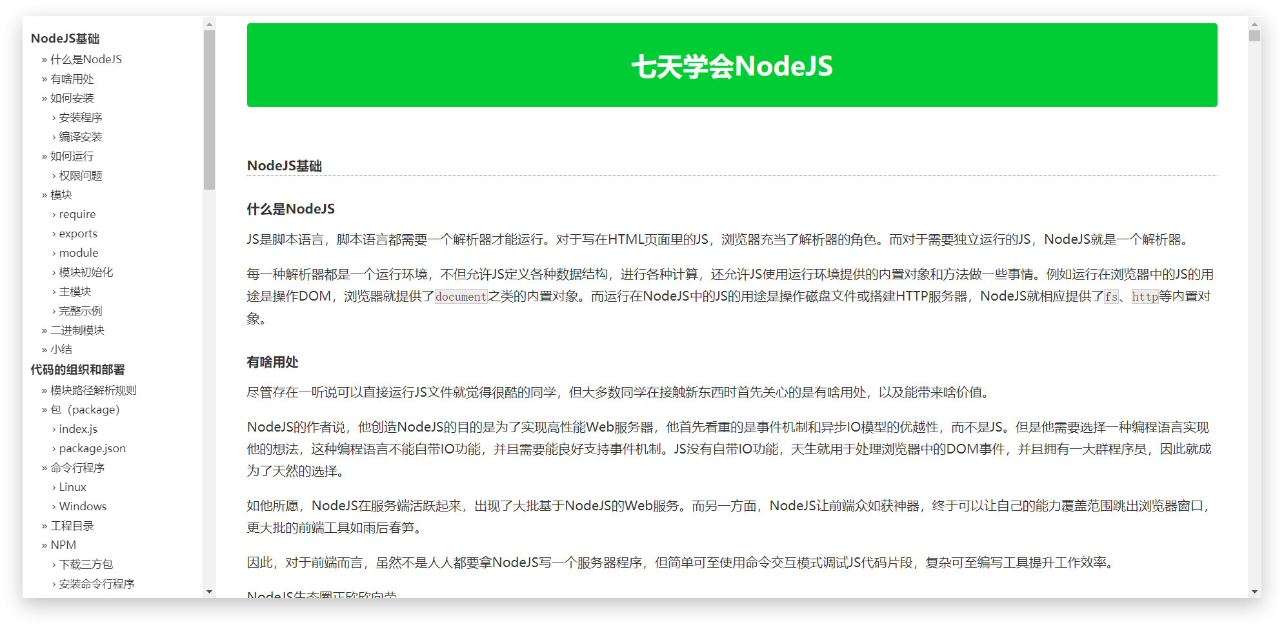The width and height of the screenshot is (1284, 627).
Task: Go to 什么是NodeJS in sidebar
Action: (86, 59)
